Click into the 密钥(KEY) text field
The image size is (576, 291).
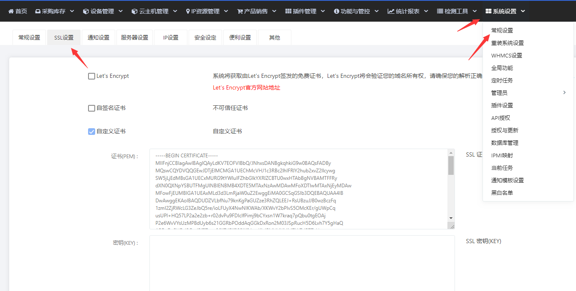pyautogui.click(x=302, y=263)
